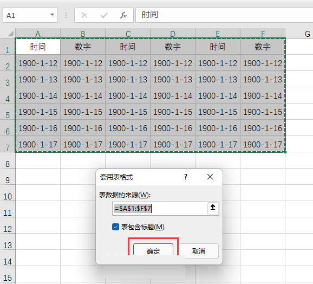Click cell B6 with 1900-1-16
This screenshot has height=284, width=313.
click(x=83, y=128)
